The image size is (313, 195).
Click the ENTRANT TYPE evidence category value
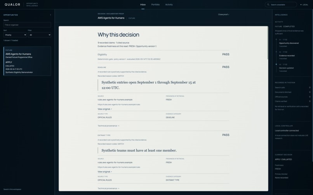(x=172, y=180)
